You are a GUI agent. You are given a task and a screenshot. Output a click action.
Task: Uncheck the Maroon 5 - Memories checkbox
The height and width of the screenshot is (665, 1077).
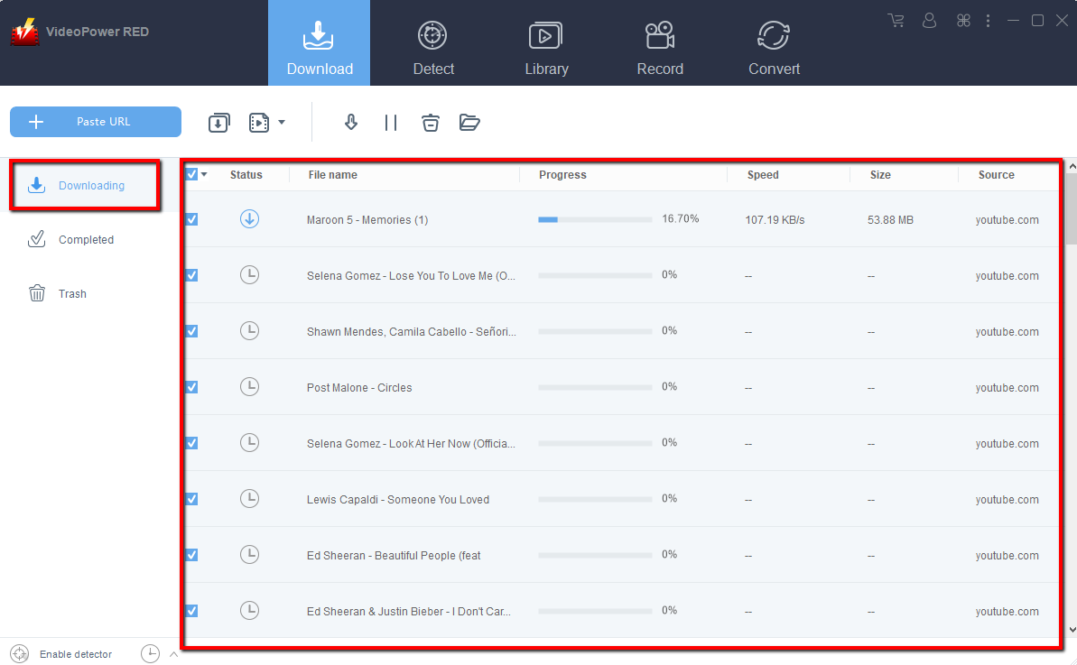pyautogui.click(x=191, y=219)
